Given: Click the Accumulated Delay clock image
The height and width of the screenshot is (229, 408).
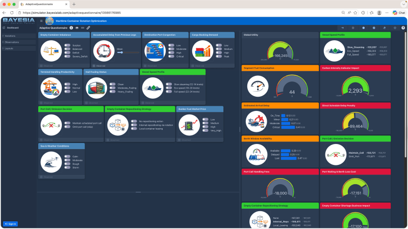Looking at the screenshot, I should pyautogui.click(x=104, y=50).
